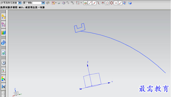Select the blue U-shaped sketch profile
The image size is (171, 97).
80,28
